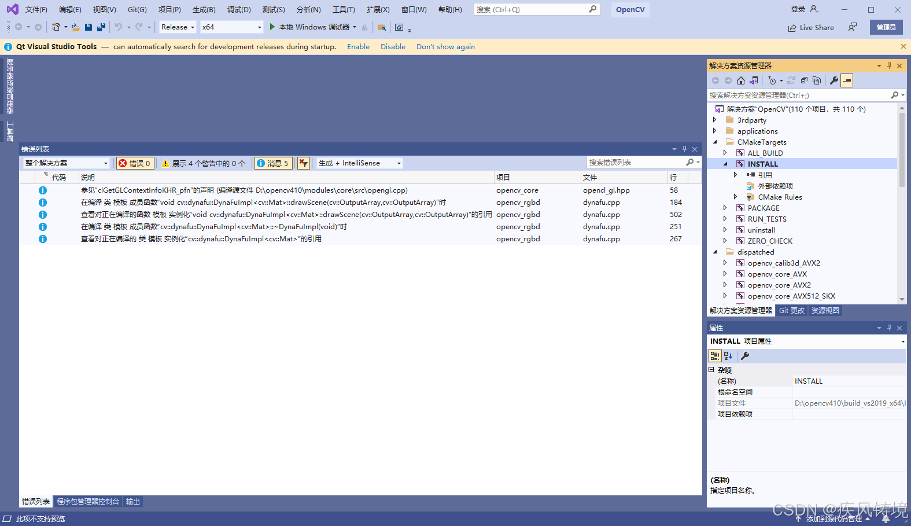Screen dimensions: 911x526
Task: Click the pending changes filter clock icon
Action: coord(772,80)
